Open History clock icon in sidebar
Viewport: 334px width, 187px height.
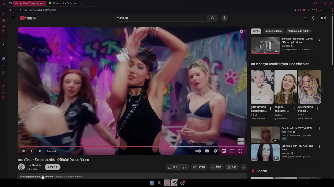pyautogui.click(x=4, y=86)
